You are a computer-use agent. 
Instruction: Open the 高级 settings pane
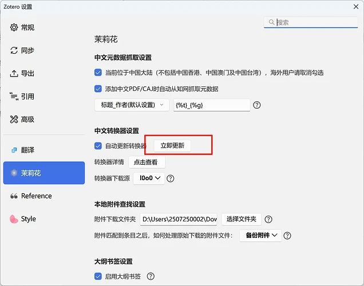[44, 119]
